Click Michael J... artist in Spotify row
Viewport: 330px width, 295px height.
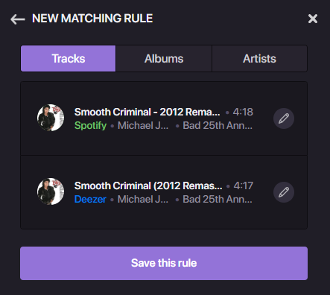(143, 125)
